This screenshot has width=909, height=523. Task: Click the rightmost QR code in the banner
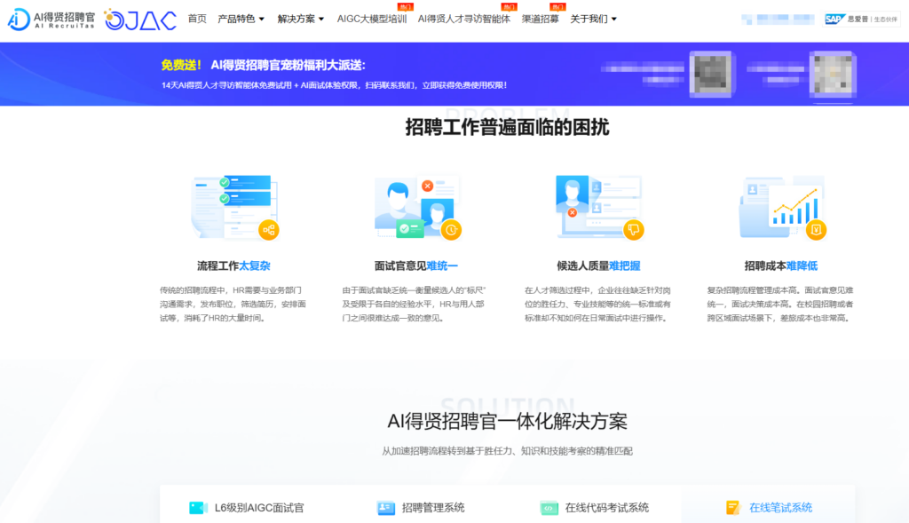(x=831, y=75)
